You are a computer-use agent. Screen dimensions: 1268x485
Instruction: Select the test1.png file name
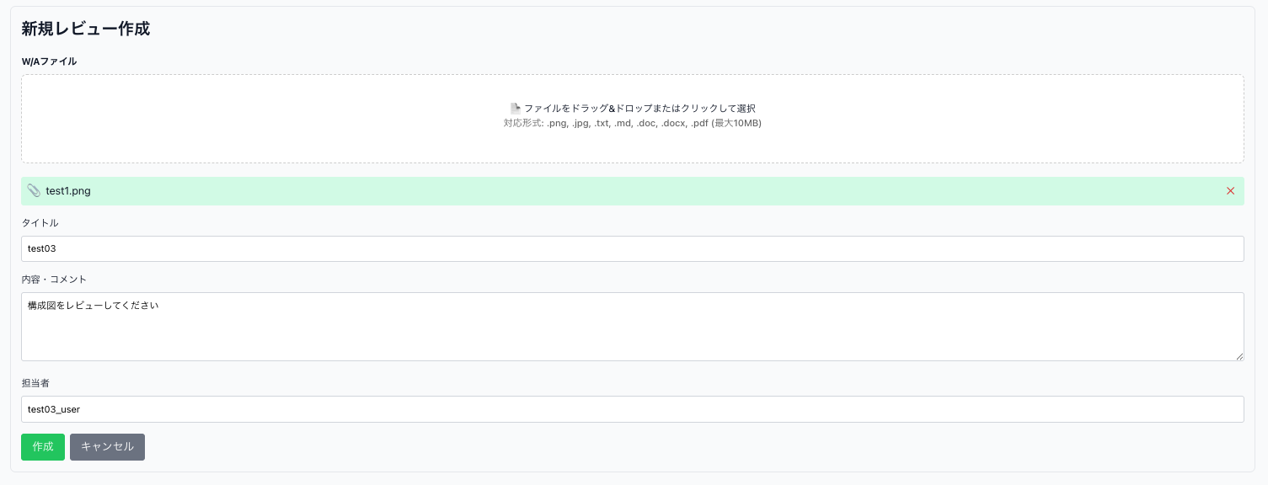(68, 191)
